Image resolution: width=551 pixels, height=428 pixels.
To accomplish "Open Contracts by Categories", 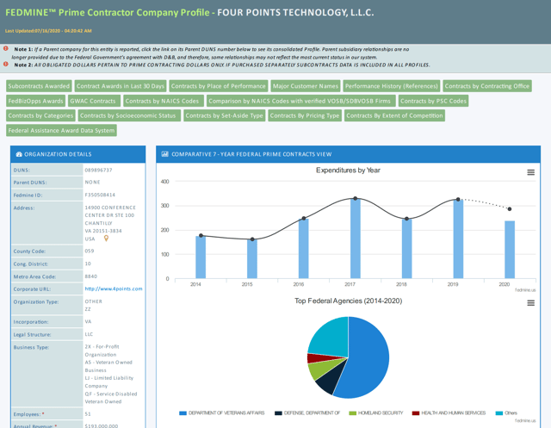I will [x=40, y=115].
